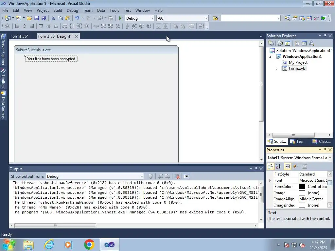Click Solution Explorer's Properties icon
The width and height of the screenshot is (335, 251).
click(x=271, y=43)
